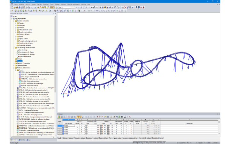Viewport: 230px width, 144px height.
Task: Switch to the Ensembles de barres tab
Action: 157,138
